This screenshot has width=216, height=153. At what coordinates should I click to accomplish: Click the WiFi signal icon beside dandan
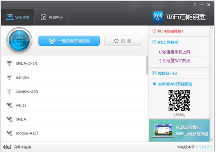click(9, 77)
